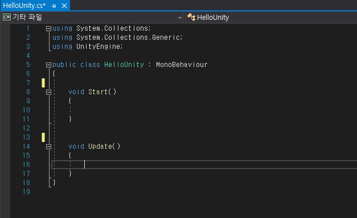Collapse the using directives block
Viewport: 357px width, 218px height.
(x=48, y=28)
